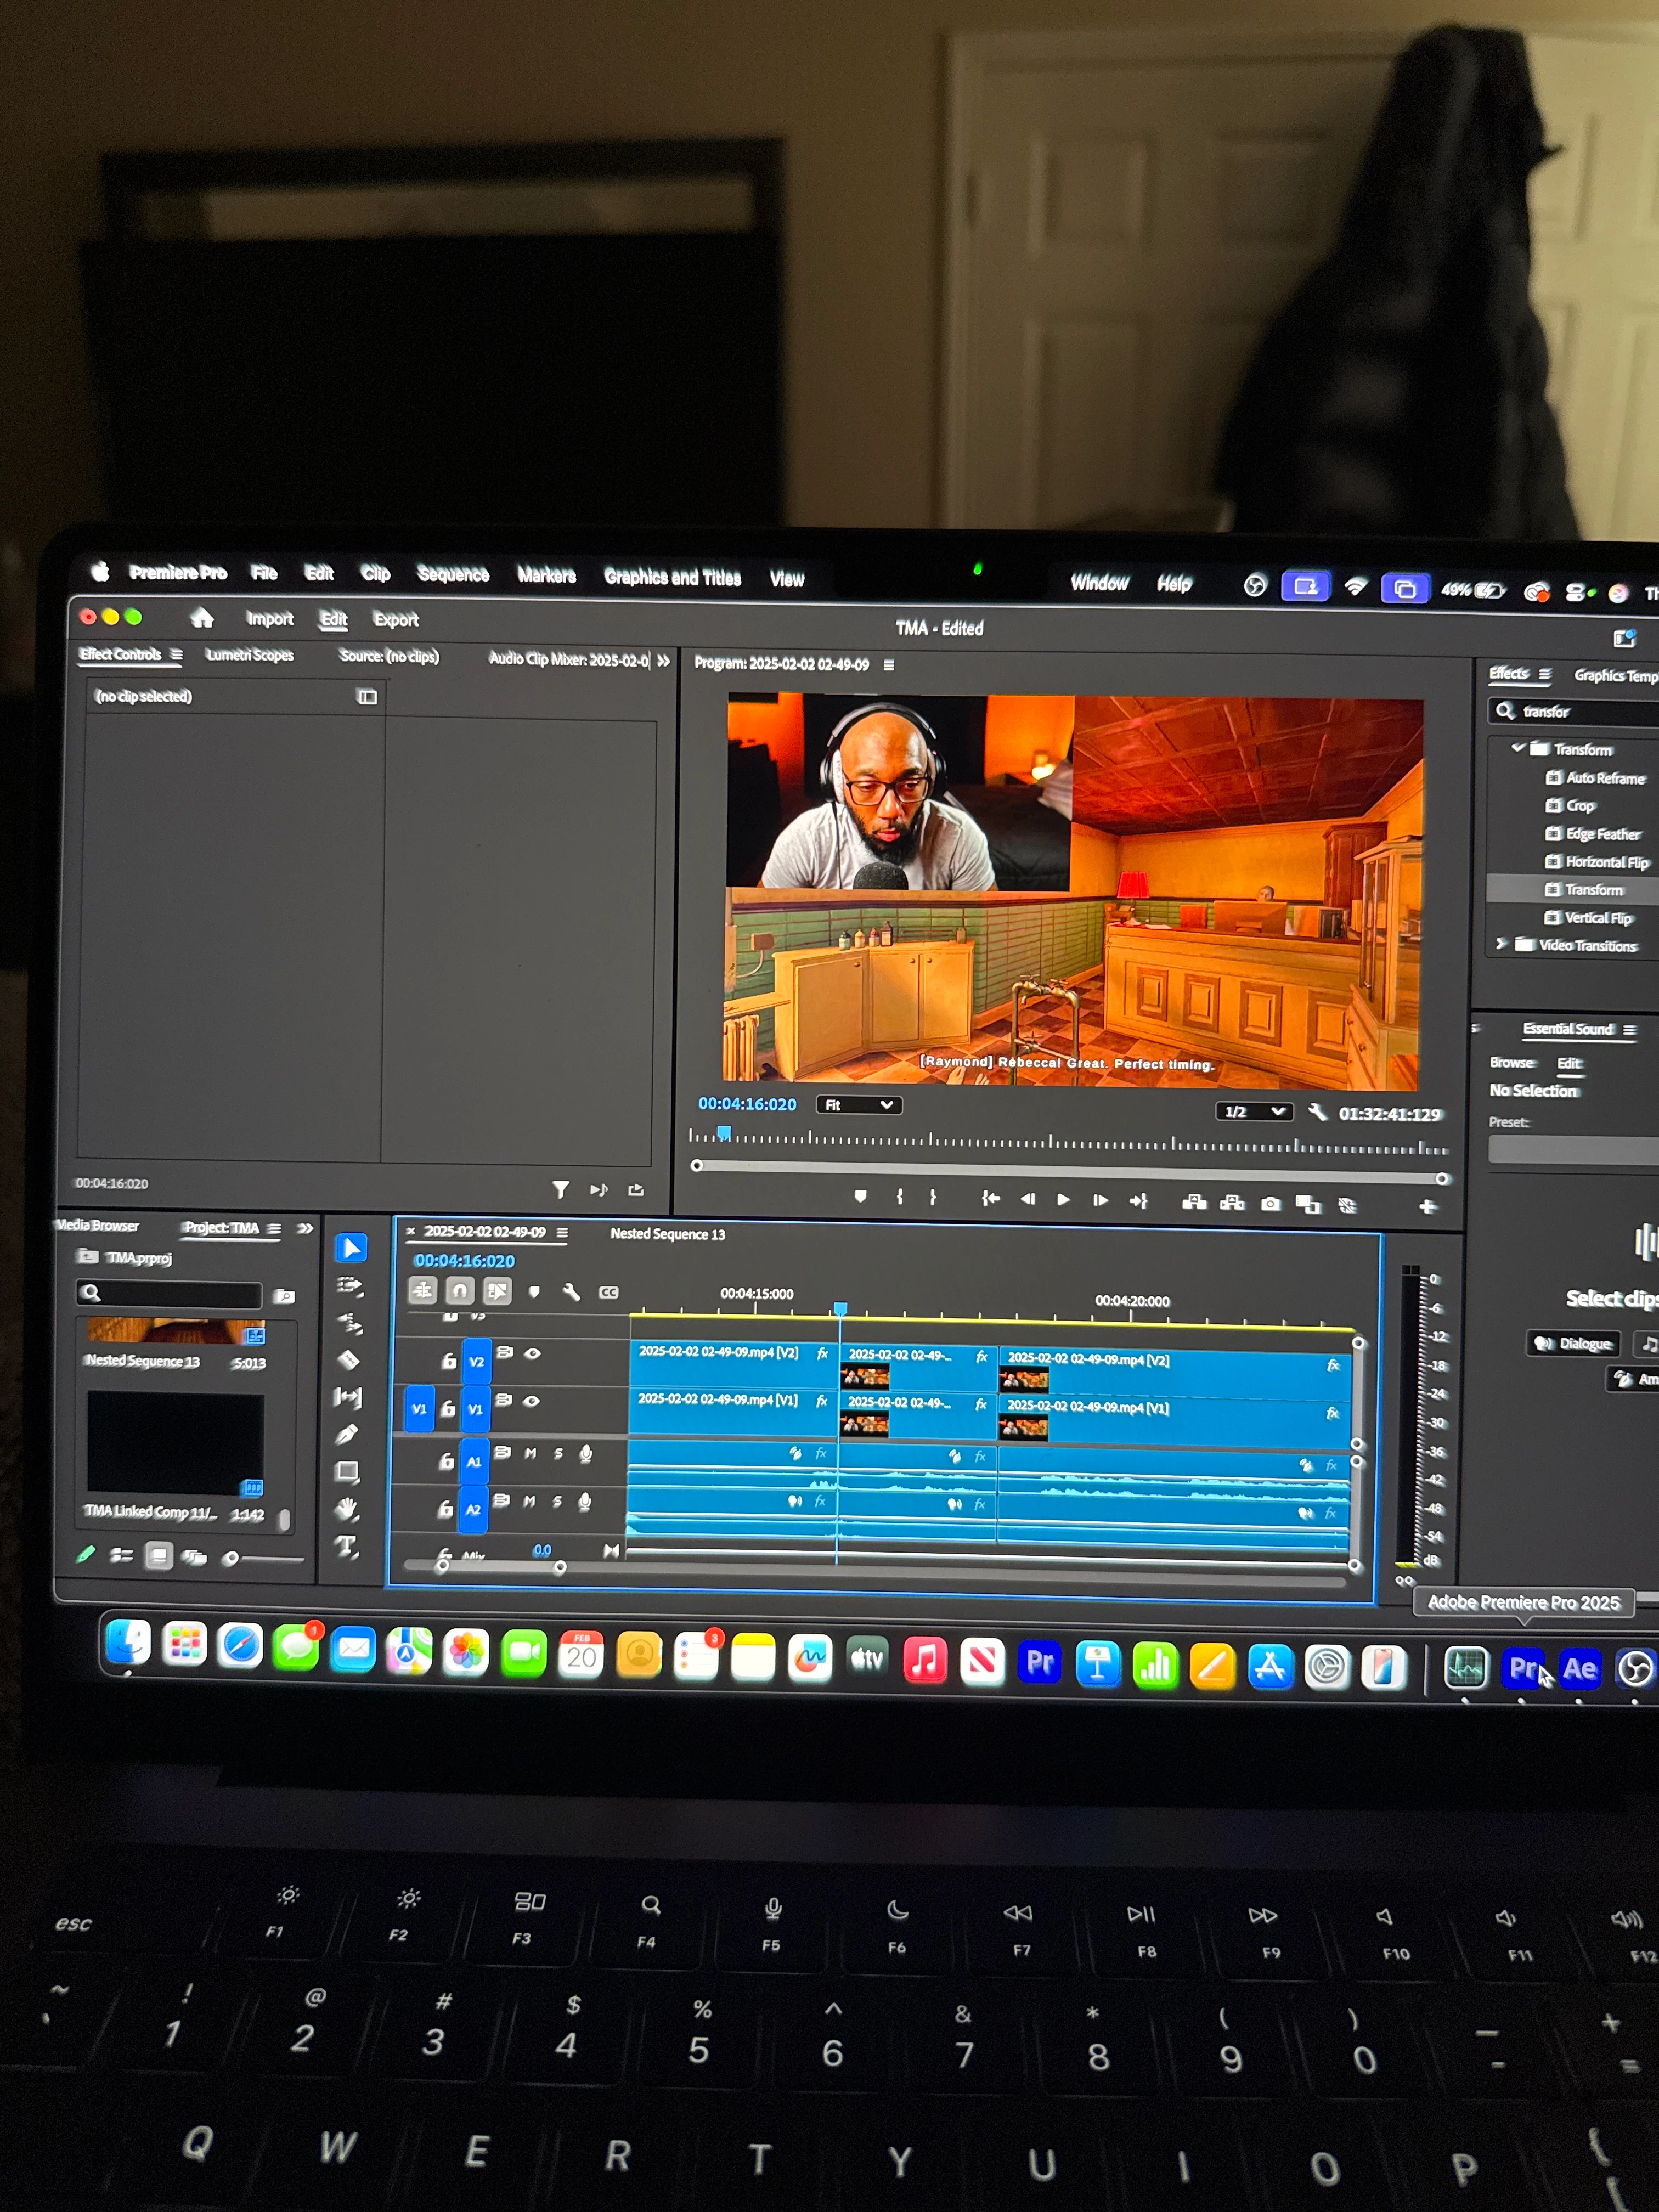Select the Razor tool in toolbar
This screenshot has width=1659, height=2212.
point(348,1360)
